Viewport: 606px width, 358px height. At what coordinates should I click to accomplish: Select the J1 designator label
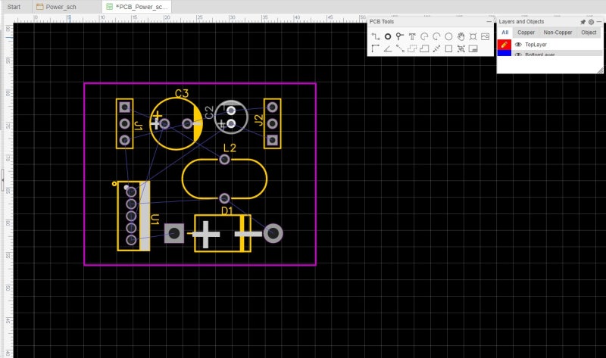point(139,126)
